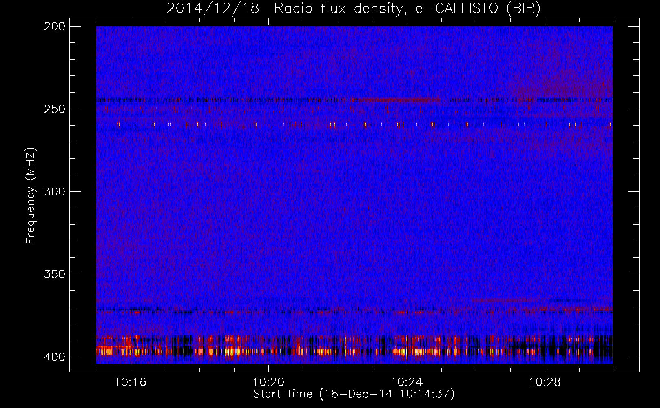
Task: Click the 10:28 time tick label
Action: coord(545,382)
